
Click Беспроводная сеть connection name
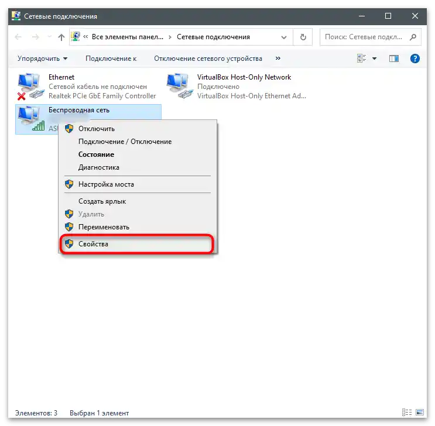click(79, 110)
